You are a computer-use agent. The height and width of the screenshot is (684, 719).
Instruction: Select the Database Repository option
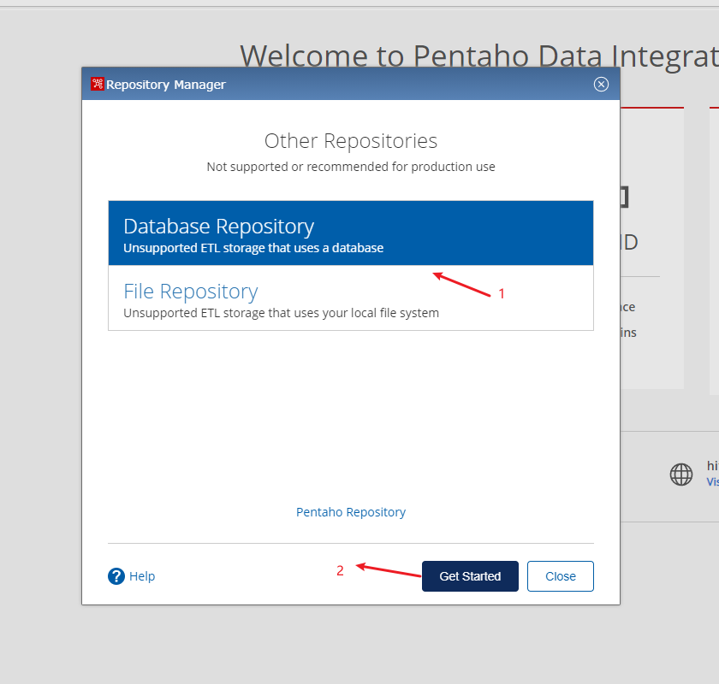tap(351, 233)
